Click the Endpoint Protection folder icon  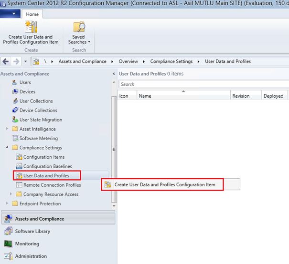(15, 203)
